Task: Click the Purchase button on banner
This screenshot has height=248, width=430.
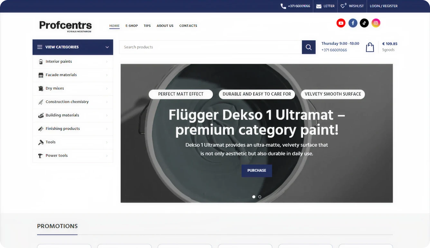Action: pyautogui.click(x=257, y=171)
